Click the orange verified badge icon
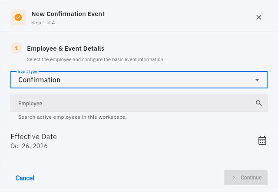This screenshot has width=278, height=192. 18,17
